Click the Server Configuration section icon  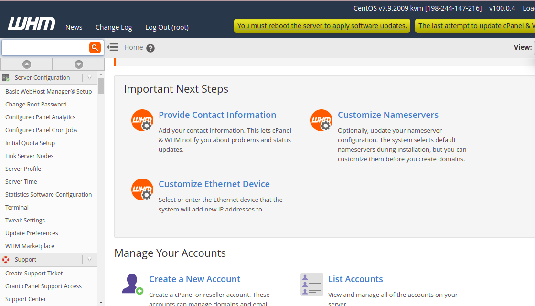click(6, 78)
